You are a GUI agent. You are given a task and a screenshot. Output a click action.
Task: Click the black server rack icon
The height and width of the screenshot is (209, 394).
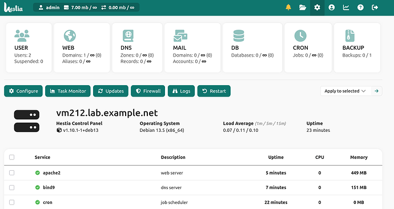[27, 121]
